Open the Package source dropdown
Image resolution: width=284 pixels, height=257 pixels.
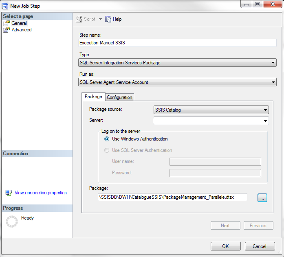click(211, 110)
